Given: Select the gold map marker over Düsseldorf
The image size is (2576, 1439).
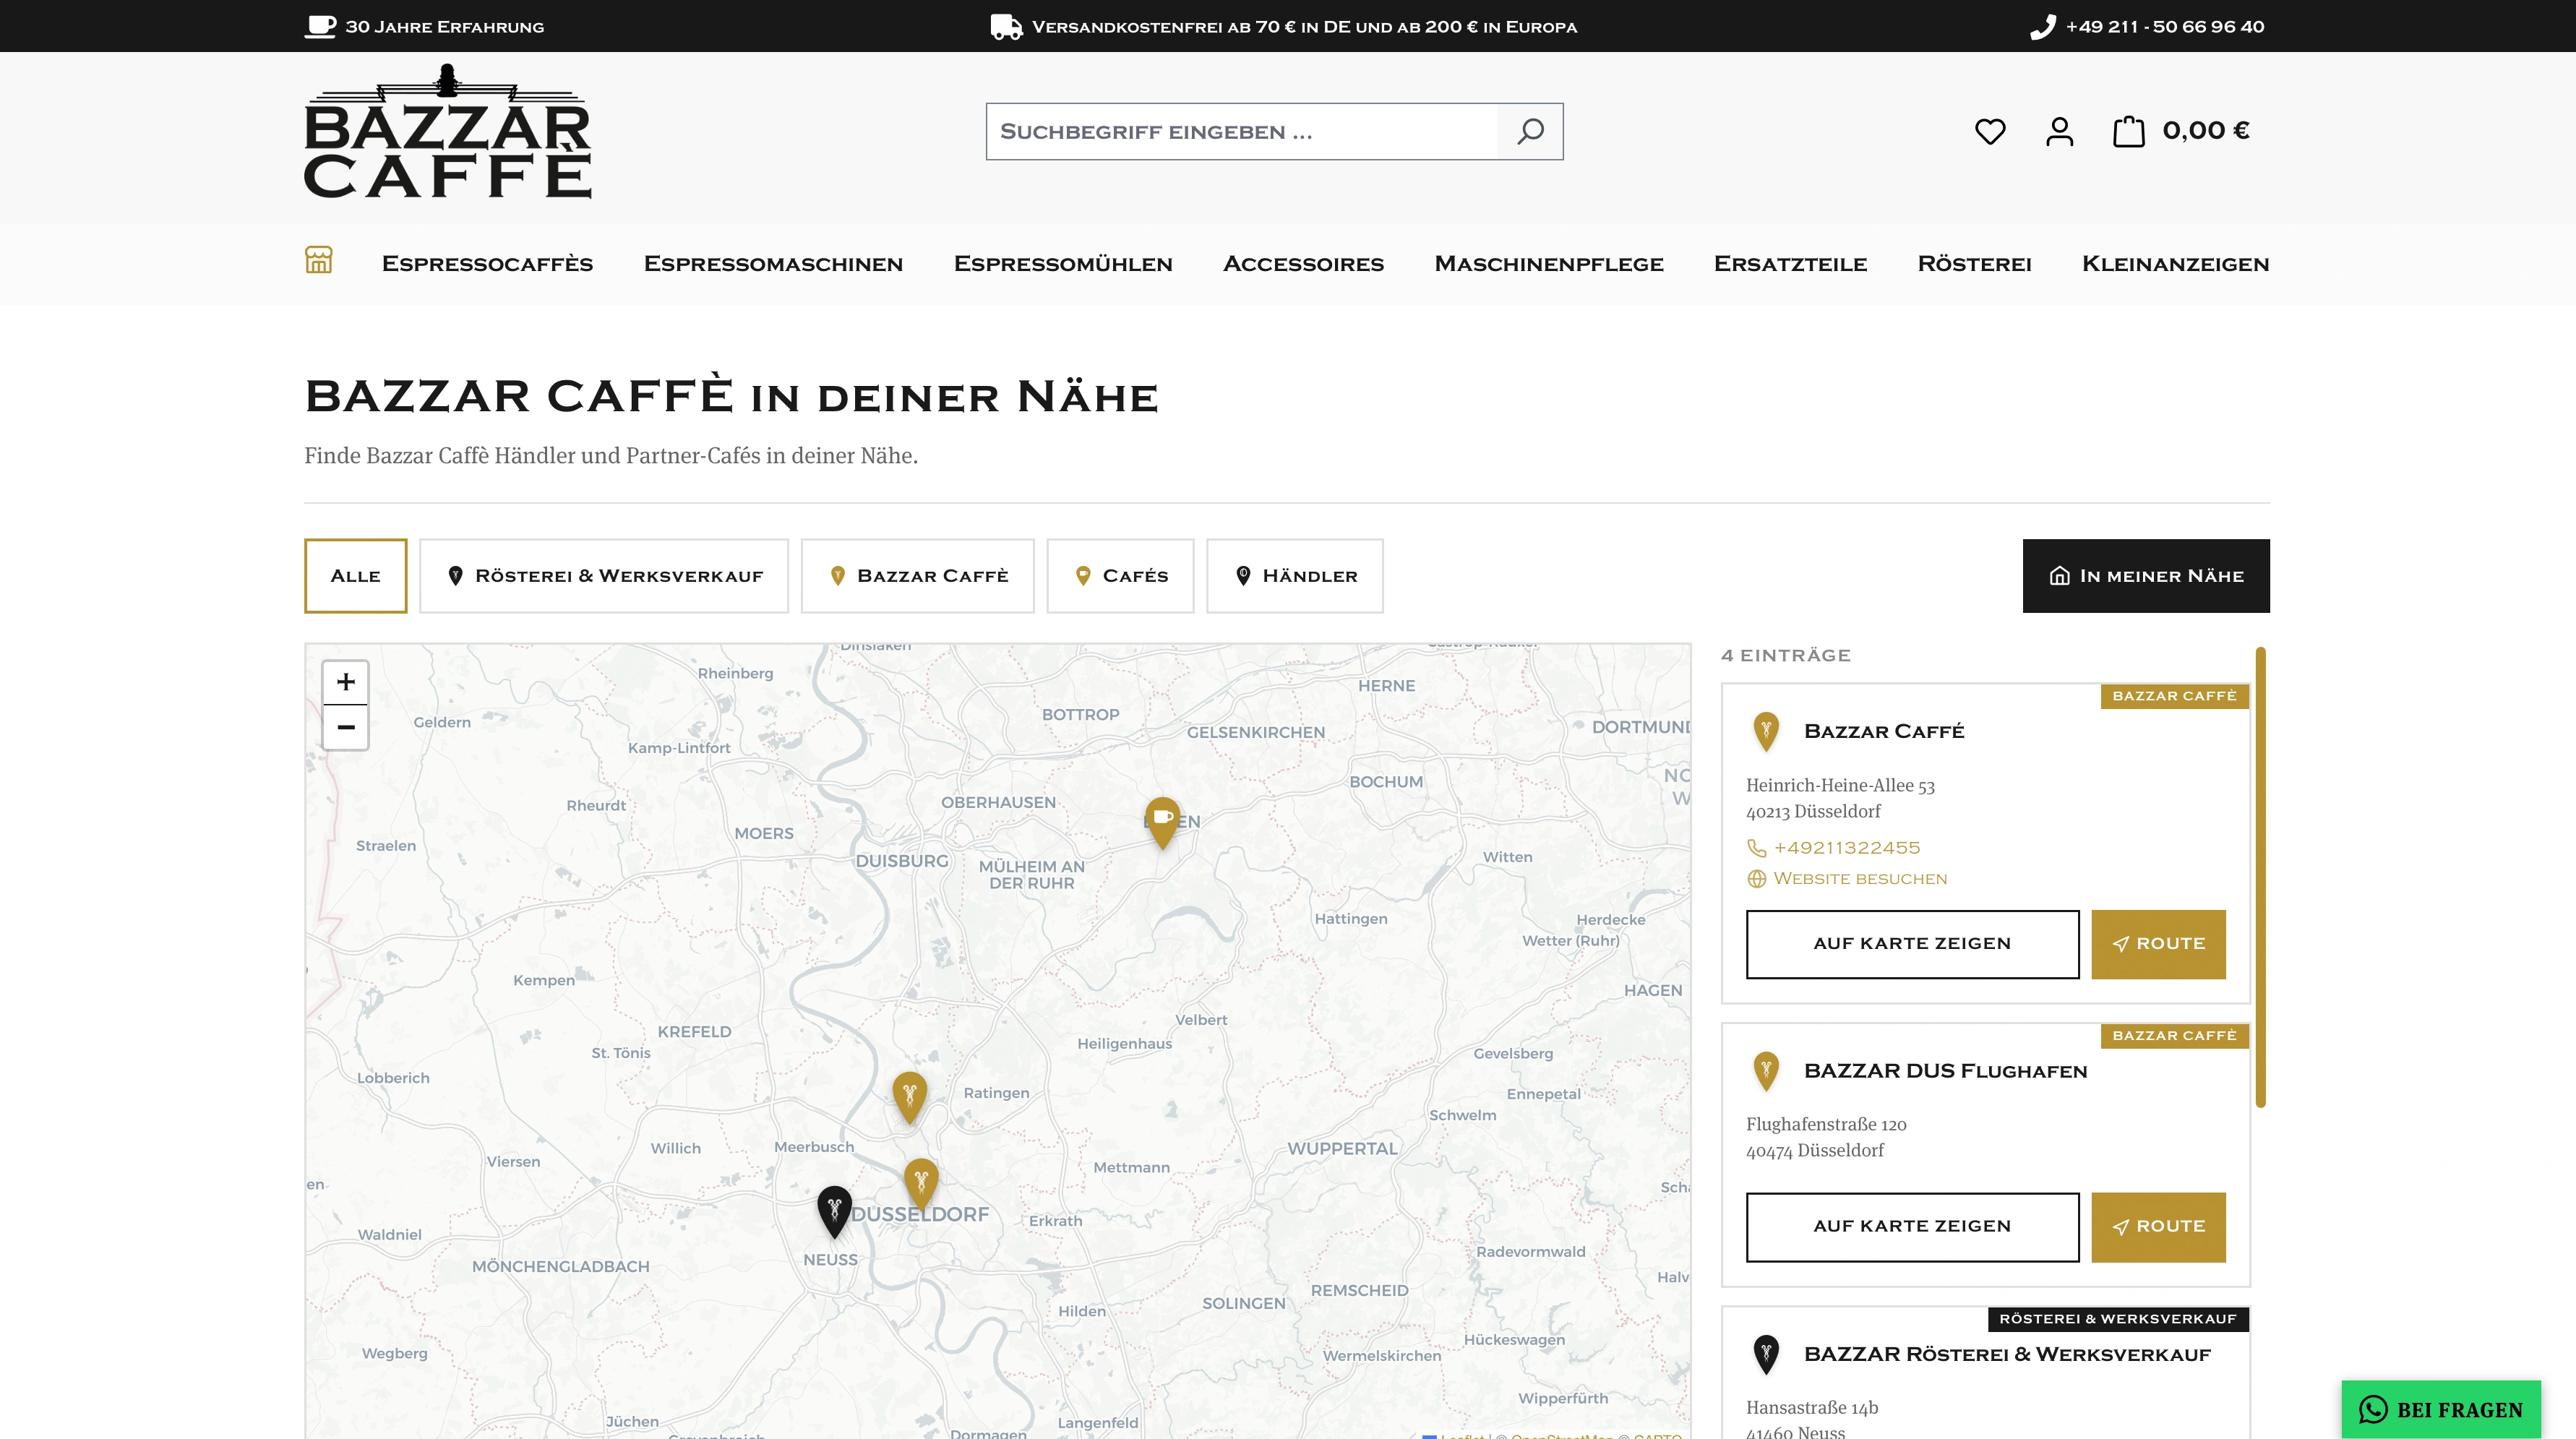Looking at the screenshot, I should [x=921, y=1185].
